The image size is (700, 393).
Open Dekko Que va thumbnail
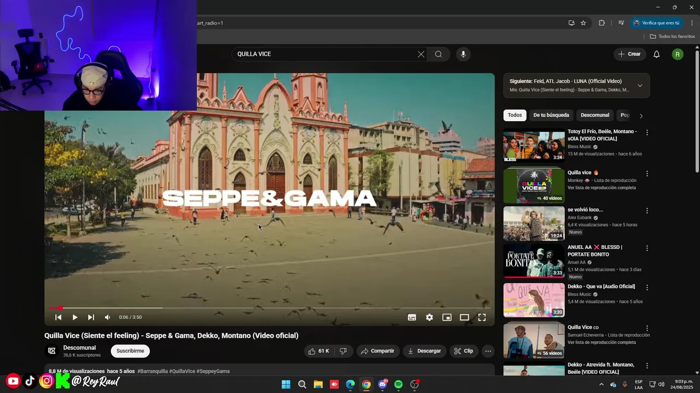tap(534, 300)
